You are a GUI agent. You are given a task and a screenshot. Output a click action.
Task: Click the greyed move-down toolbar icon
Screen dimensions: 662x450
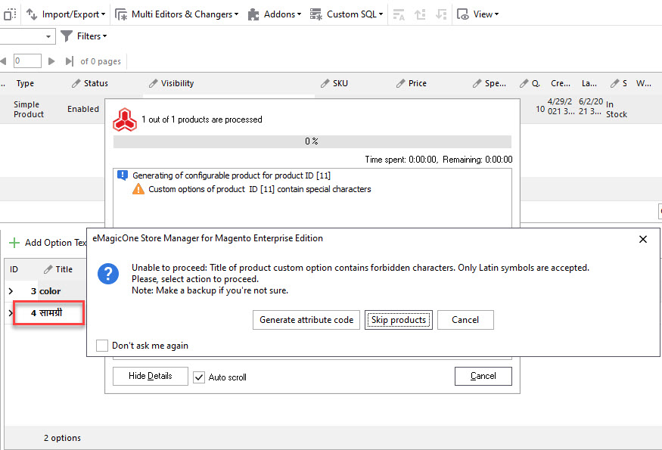tap(441, 14)
